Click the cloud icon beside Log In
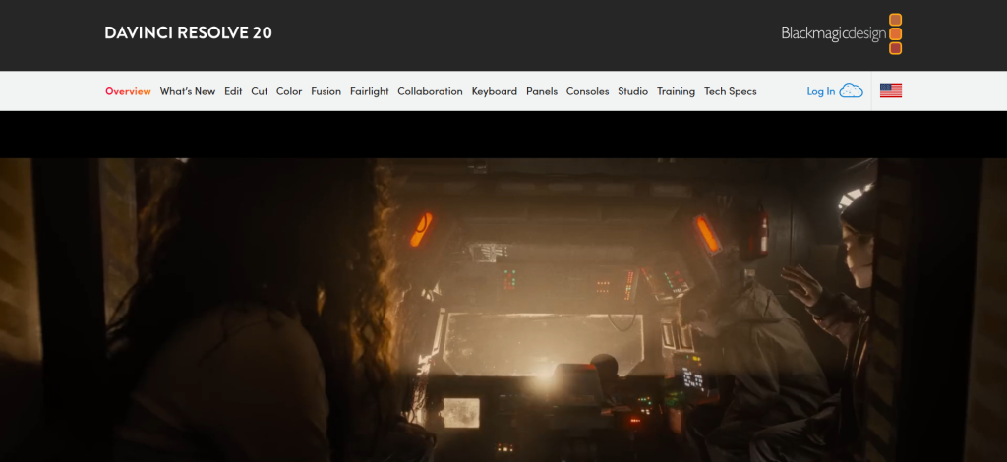1007x462 pixels. click(852, 91)
